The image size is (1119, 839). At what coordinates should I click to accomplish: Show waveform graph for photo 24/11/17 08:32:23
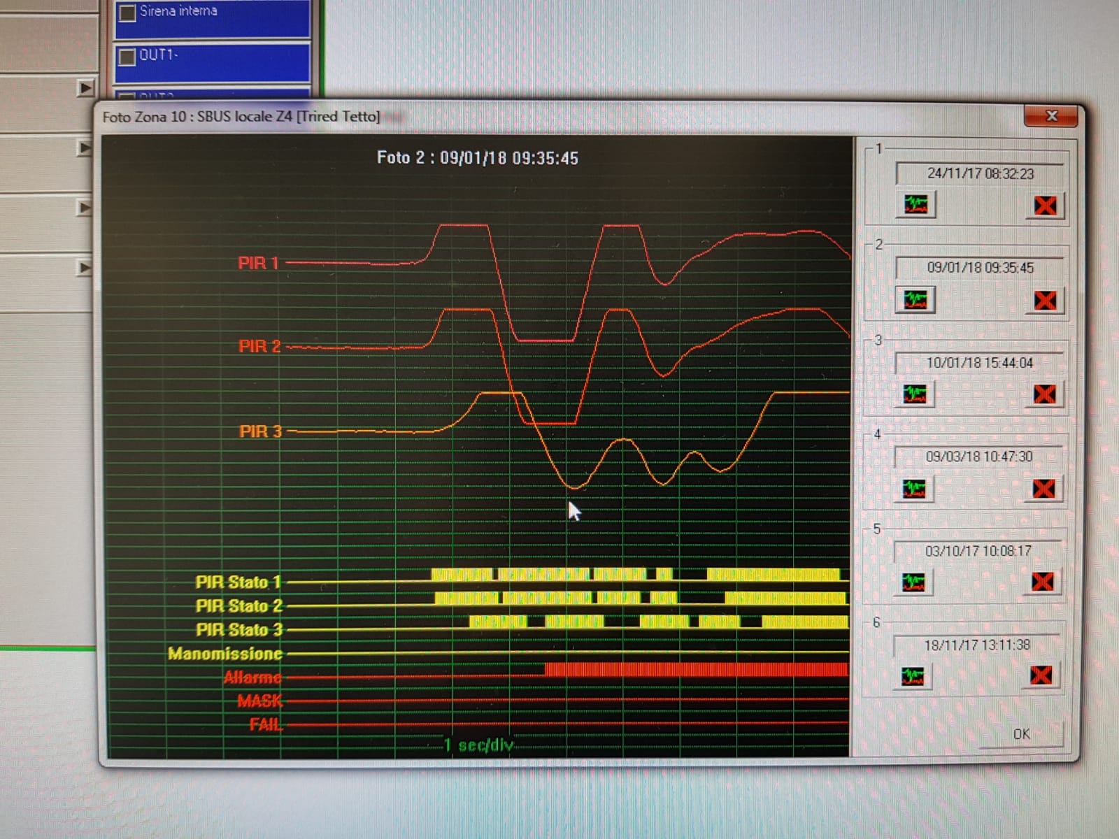(915, 205)
